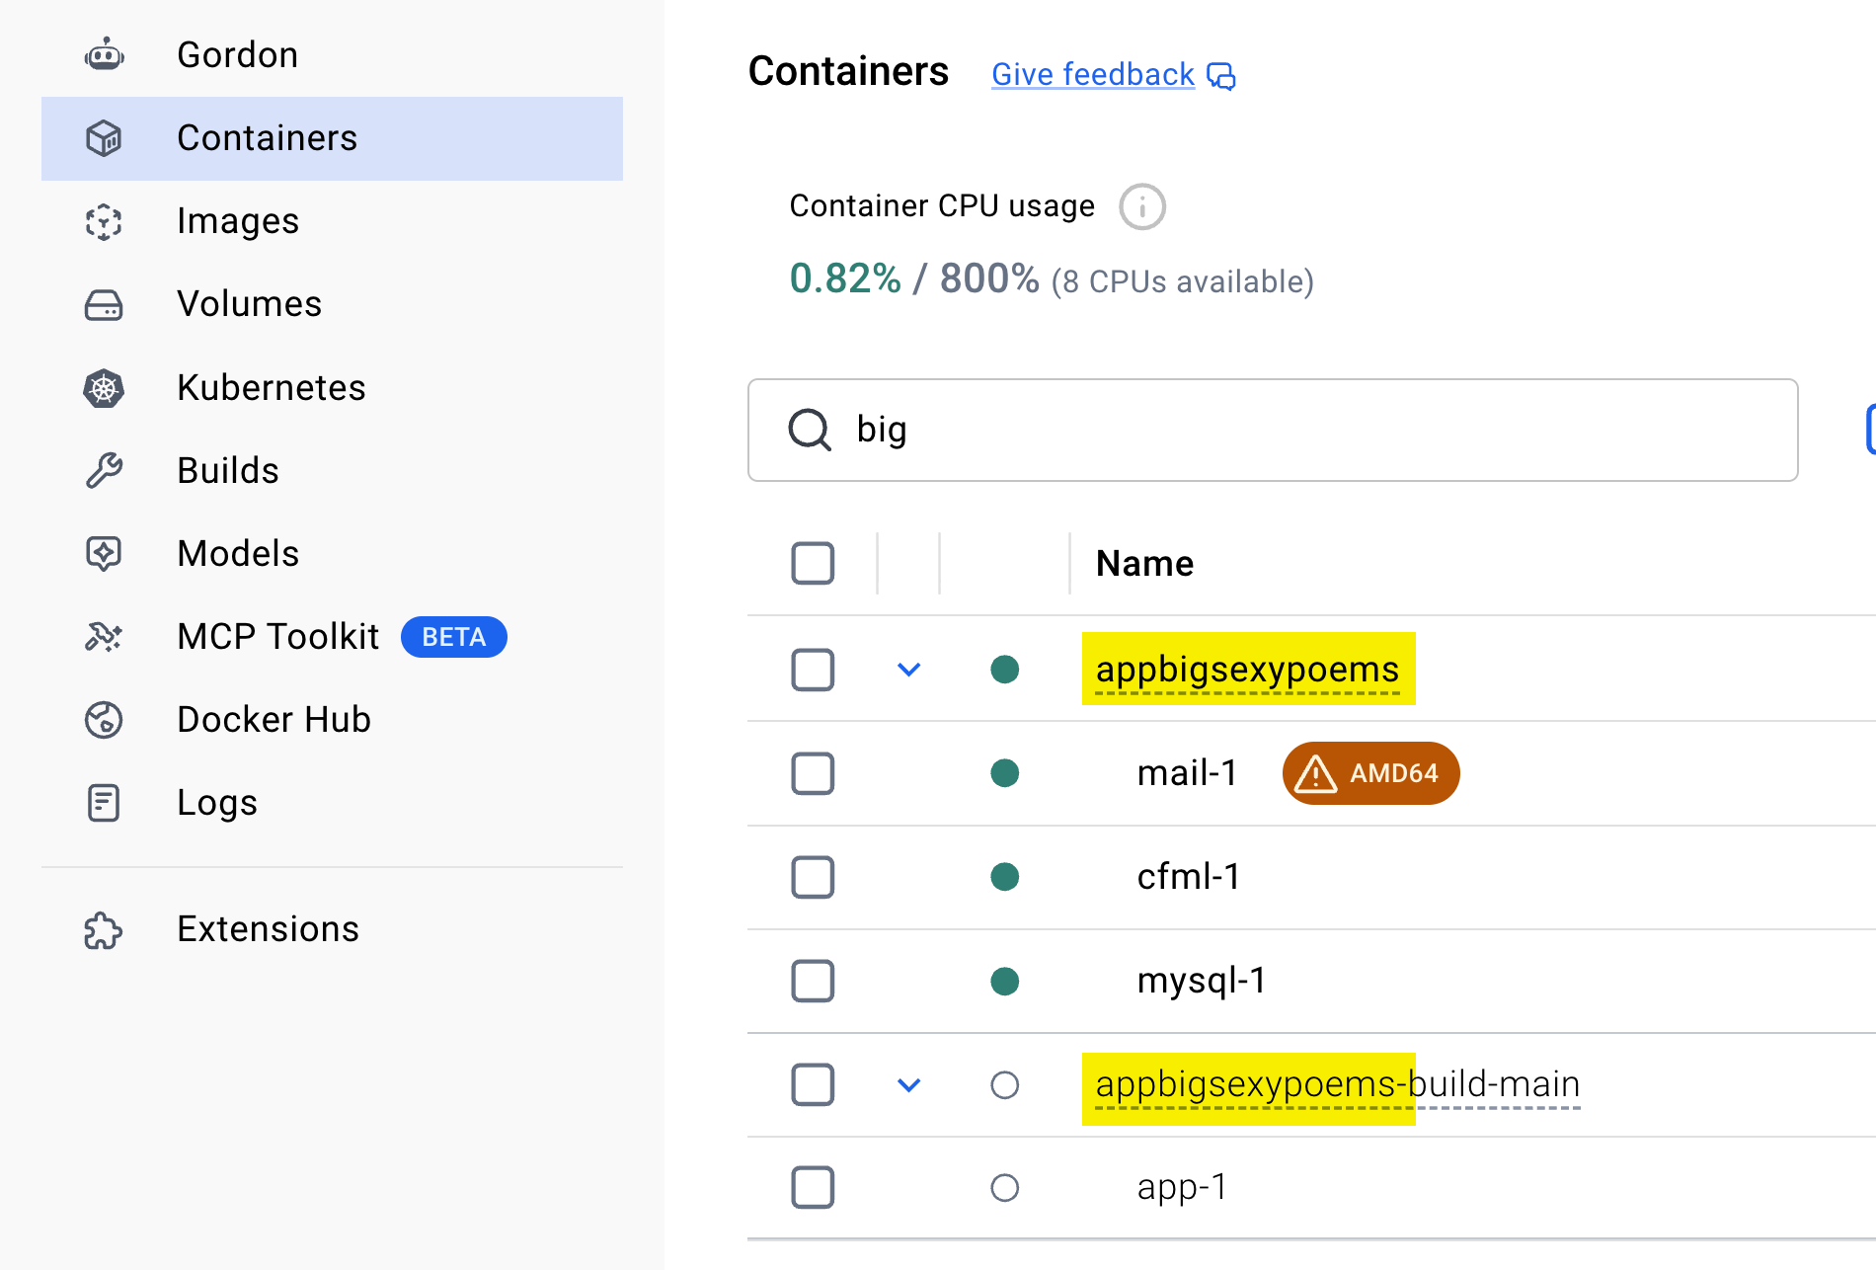
Task: Click the AMD64 warning badge on mail-1
Action: tap(1370, 773)
